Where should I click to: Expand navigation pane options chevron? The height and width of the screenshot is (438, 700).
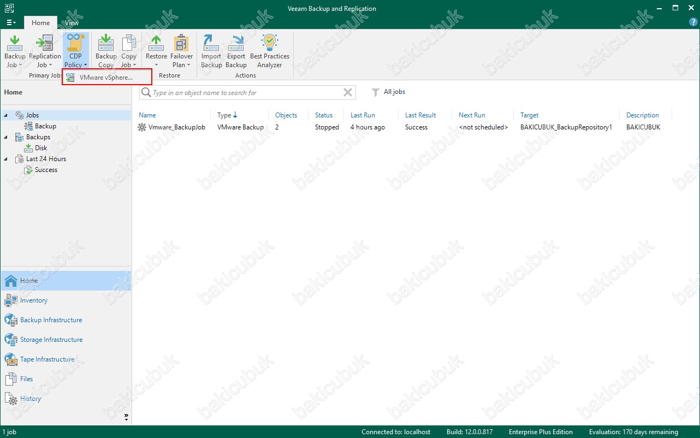coord(126,417)
